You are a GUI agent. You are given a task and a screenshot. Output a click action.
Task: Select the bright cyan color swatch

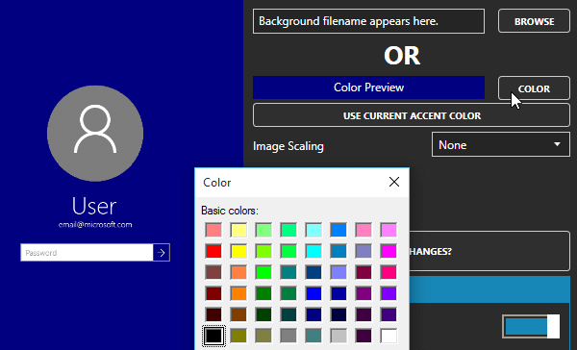click(314, 251)
